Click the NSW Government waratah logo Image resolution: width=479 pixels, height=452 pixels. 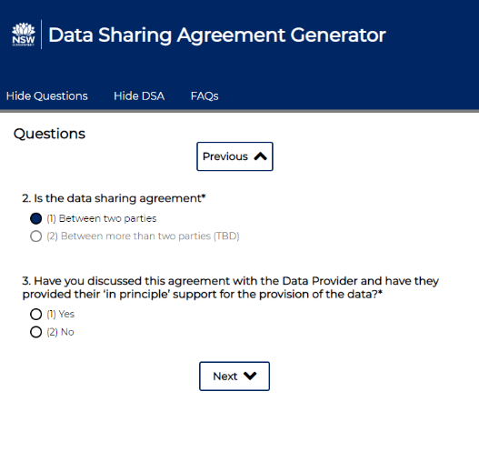24,35
